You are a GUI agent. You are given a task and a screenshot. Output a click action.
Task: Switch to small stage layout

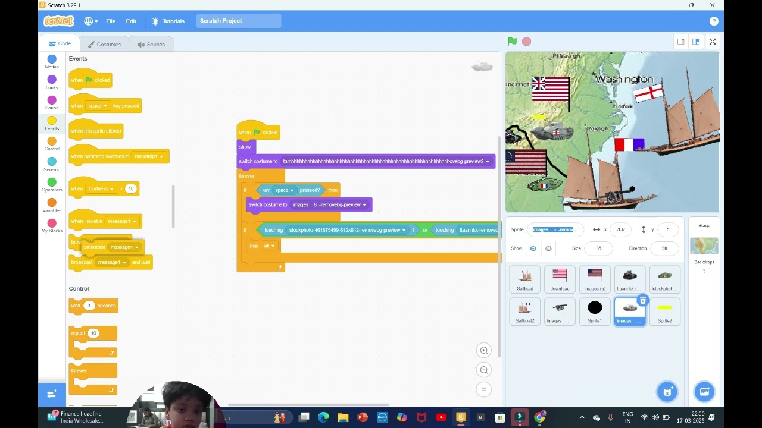680,42
